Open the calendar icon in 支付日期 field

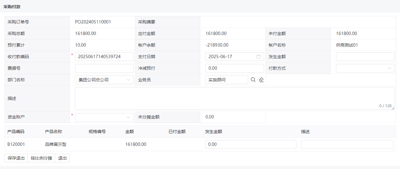click(259, 57)
